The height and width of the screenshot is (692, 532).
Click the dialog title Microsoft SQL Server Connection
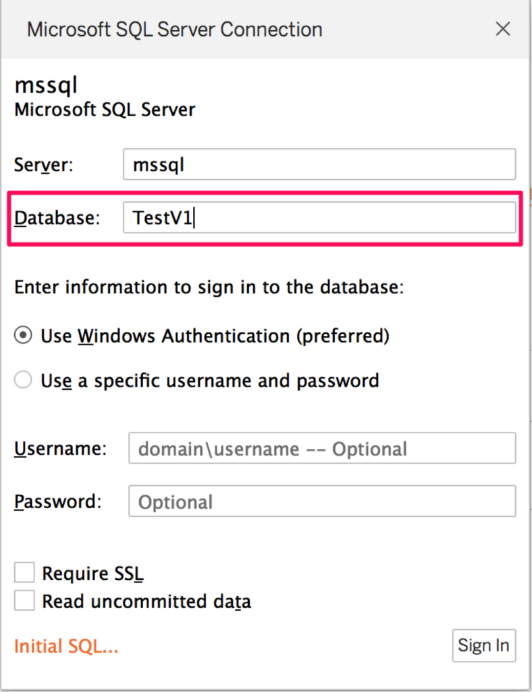click(x=174, y=29)
